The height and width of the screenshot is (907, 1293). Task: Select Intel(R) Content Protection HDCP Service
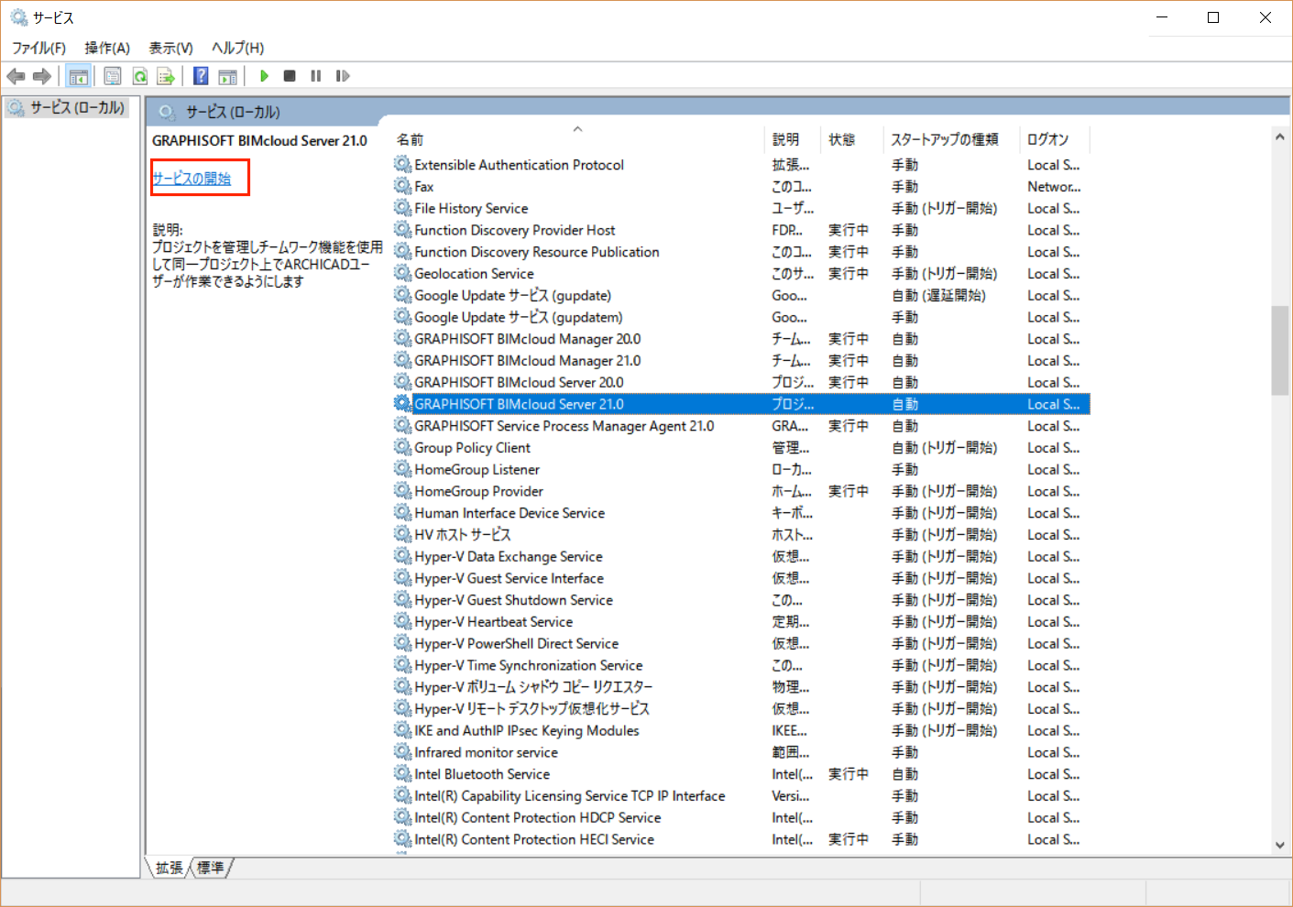tap(741, 817)
